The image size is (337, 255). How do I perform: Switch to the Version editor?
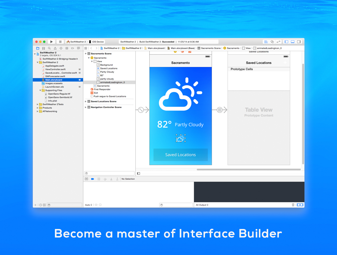coord(278,42)
